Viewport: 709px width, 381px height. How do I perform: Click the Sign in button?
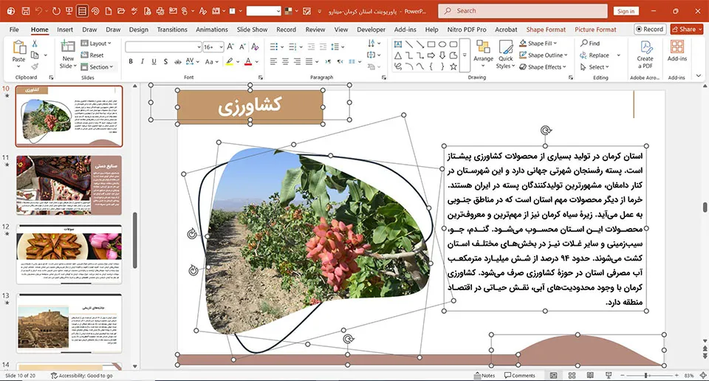(626, 11)
